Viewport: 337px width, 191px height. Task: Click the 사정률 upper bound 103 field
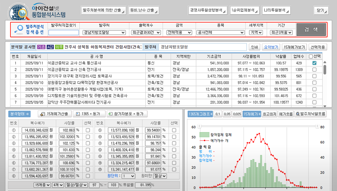coord(113,185)
